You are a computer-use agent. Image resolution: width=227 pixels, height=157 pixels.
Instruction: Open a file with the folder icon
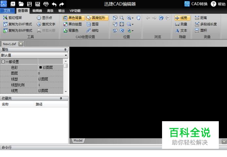click(21, 4)
